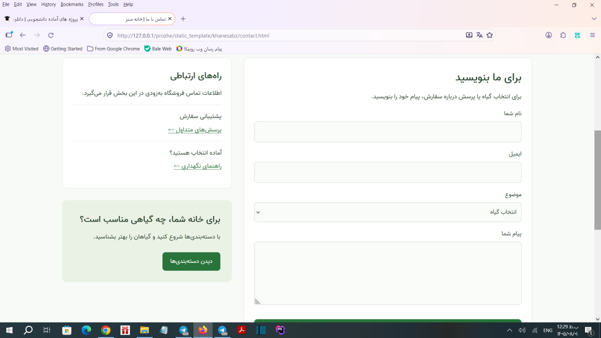Click the Firefox account icon
The width and height of the screenshot is (601, 338).
pos(548,35)
